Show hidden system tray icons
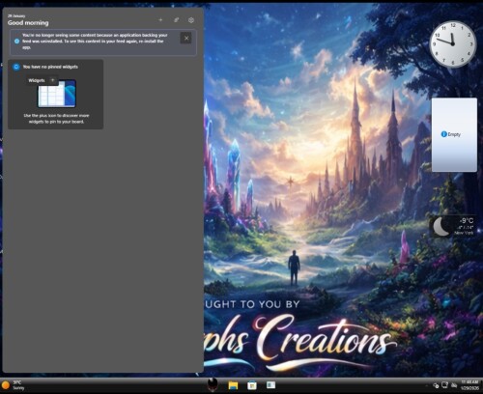483x394 pixels. pos(428,385)
